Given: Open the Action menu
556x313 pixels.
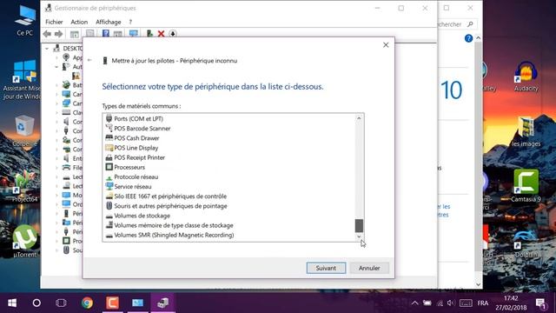Looking at the screenshot, I should (x=79, y=22).
